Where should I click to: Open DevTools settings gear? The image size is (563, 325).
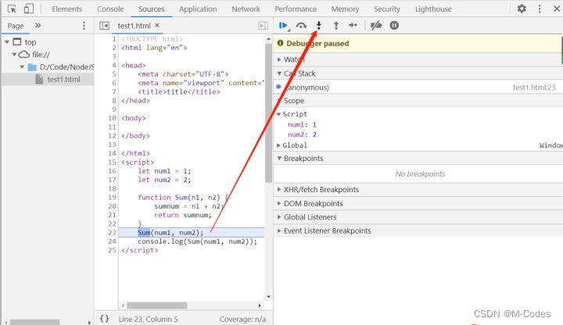pos(522,9)
